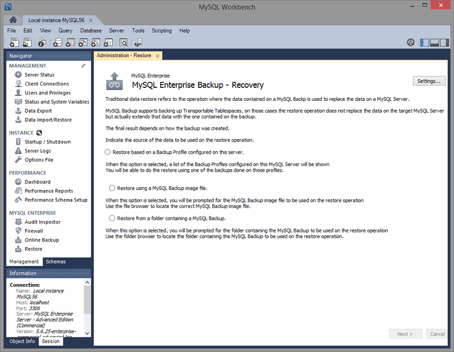Click the Information panel scrollbar thumb

tap(87, 300)
